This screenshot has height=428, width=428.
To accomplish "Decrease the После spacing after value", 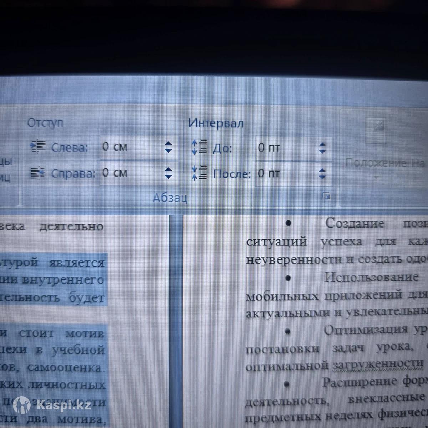I will 322,178.
